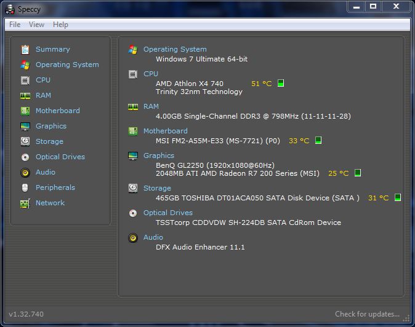Click the Operating System heading link in summary
This screenshot has width=415, height=327.
click(175, 49)
